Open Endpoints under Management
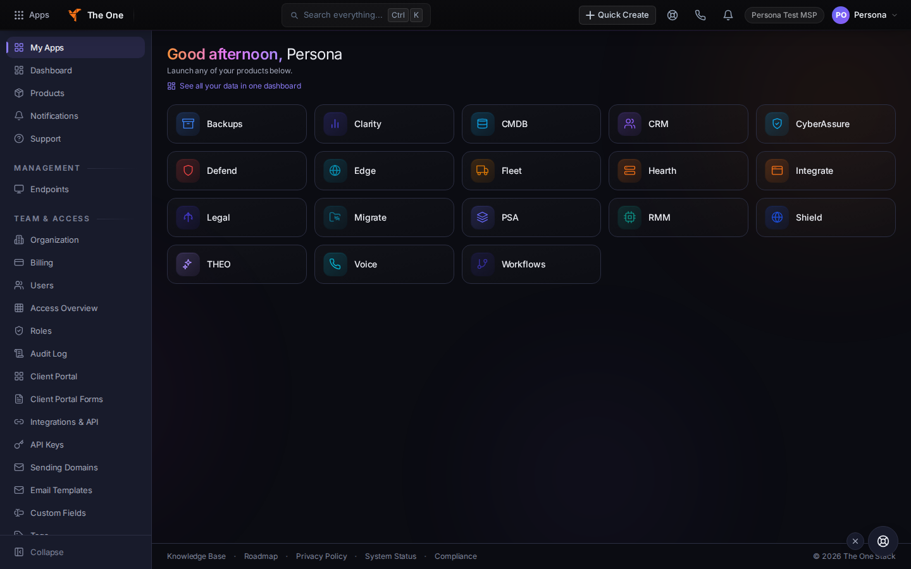911x569 pixels. [x=76, y=189]
